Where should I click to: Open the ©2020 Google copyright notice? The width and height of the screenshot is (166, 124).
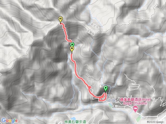(x=156, y=122)
